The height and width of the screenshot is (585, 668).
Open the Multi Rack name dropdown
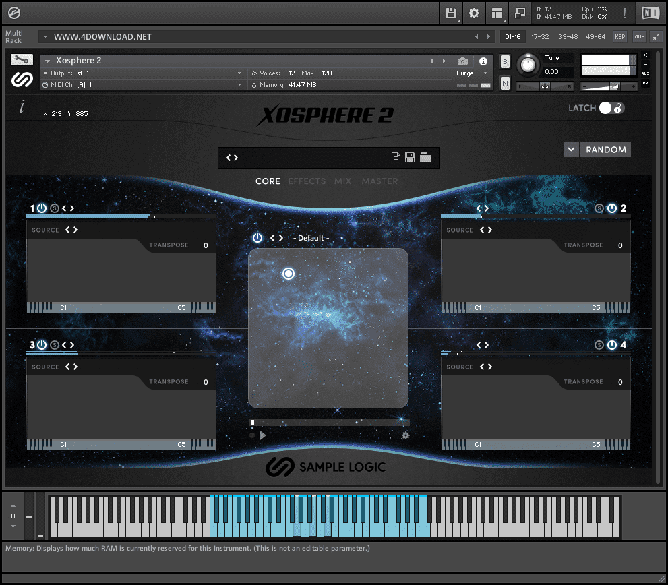pyautogui.click(x=46, y=36)
